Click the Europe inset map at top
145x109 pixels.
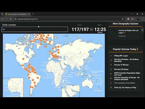pyautogui.click(x=42, y=39)
